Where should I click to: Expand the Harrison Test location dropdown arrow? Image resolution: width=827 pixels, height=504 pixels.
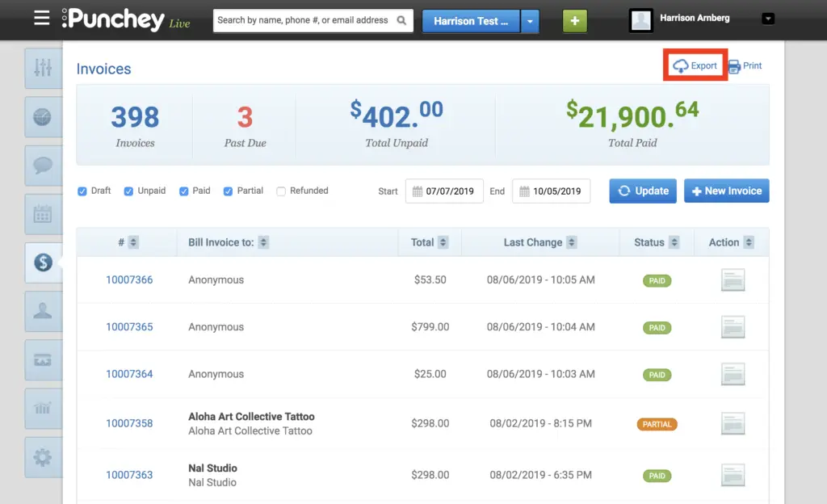point(530,22)
